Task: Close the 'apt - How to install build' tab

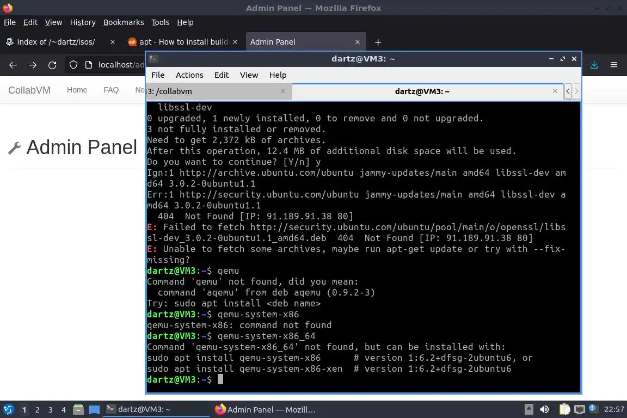Action: (x=235, y=42)
